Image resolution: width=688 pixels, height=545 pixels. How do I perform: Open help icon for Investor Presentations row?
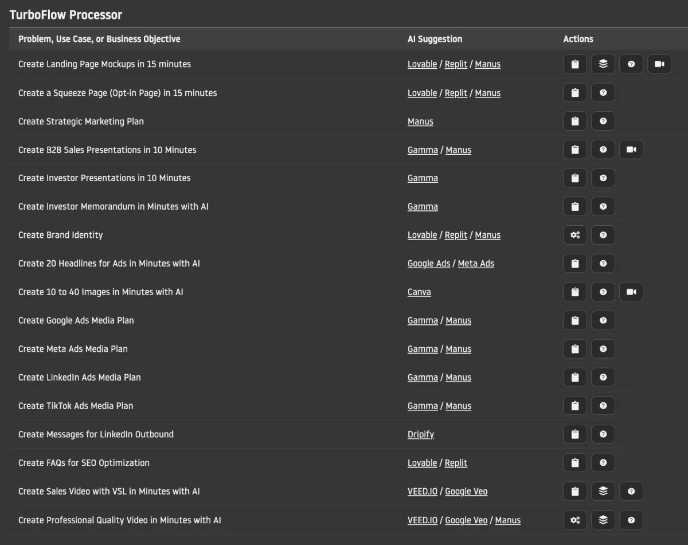coord(603,178)
